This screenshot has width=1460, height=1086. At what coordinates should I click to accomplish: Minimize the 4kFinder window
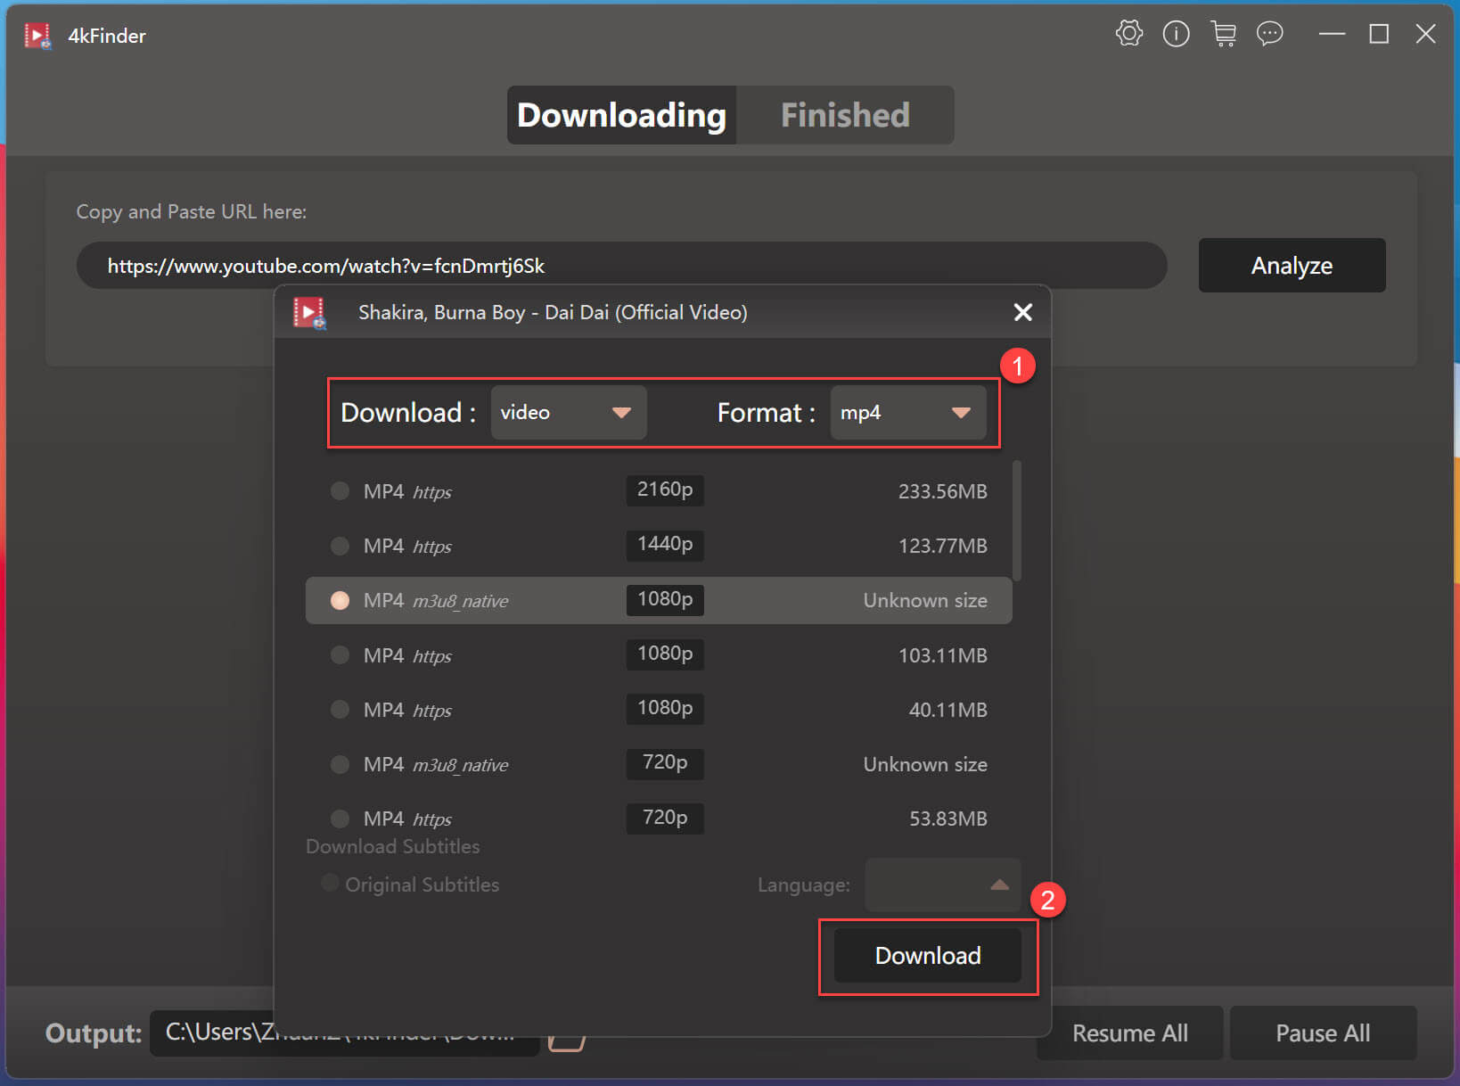pyautogui.click(x=1332, y=34)
